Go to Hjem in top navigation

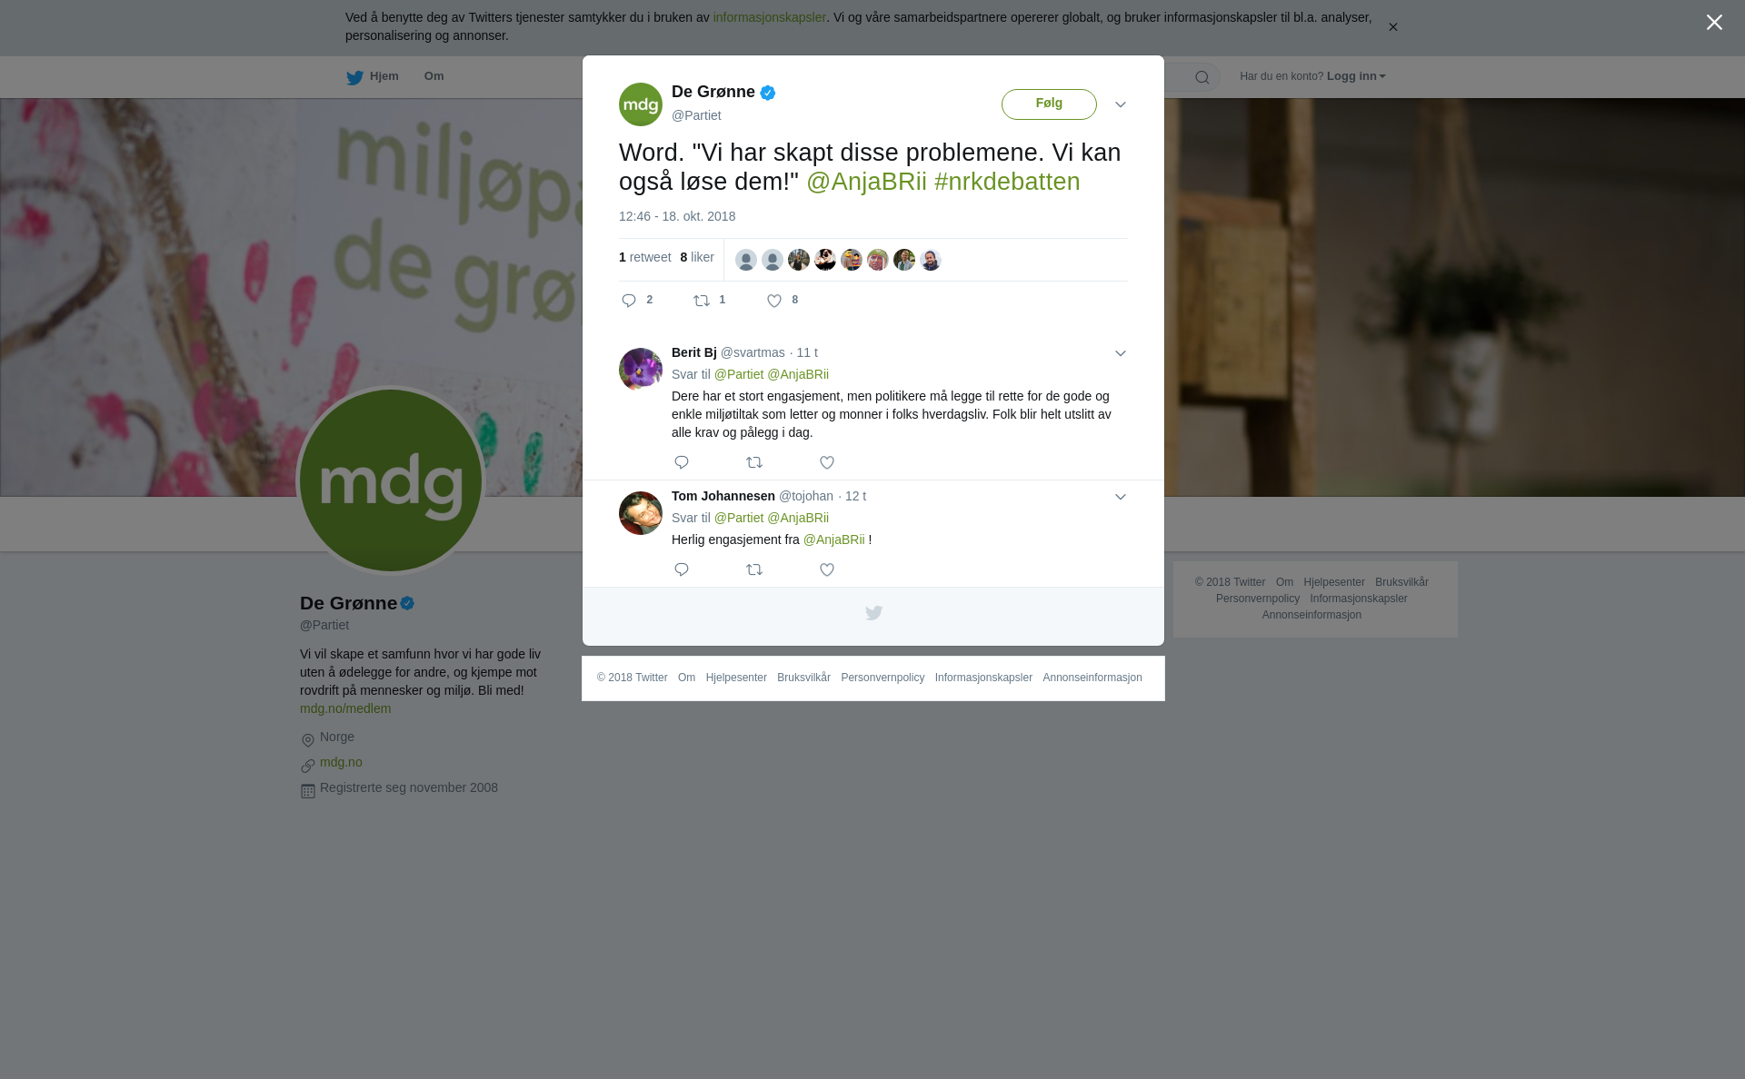(x=373, y=76)
